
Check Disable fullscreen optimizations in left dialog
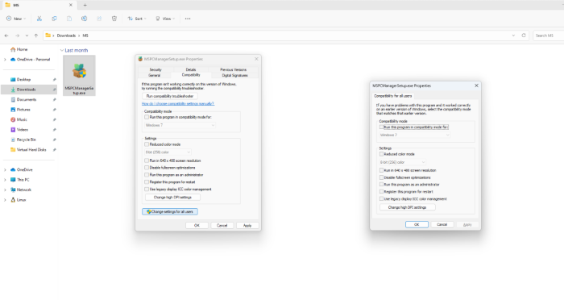coord(147,168)
